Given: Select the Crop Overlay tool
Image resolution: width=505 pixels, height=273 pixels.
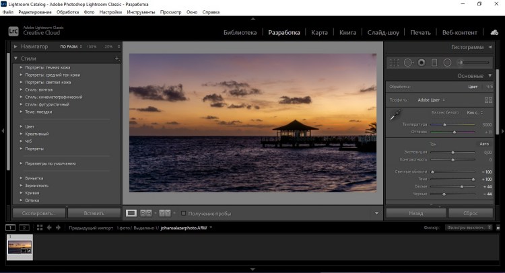Looking at the screenshot, I should click(x=394, y=63).
